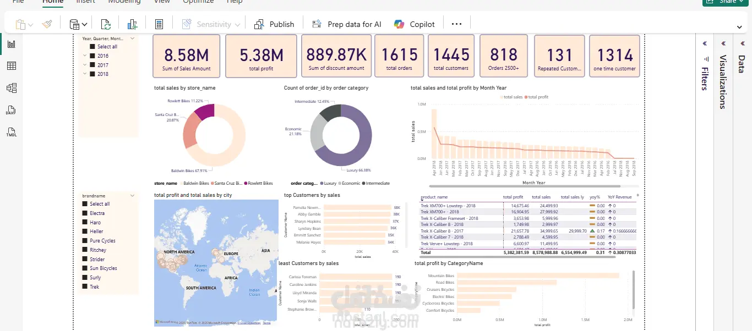
Task: Toggle the 2017 year checkbox
Action: pos(92,65)
